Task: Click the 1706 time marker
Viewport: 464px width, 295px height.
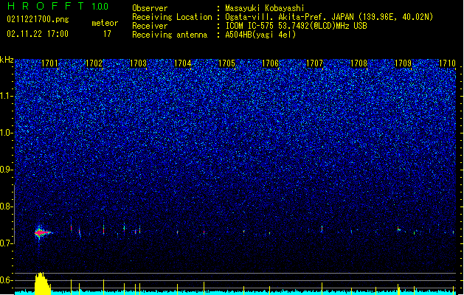Action: click(x=271, y=63)
